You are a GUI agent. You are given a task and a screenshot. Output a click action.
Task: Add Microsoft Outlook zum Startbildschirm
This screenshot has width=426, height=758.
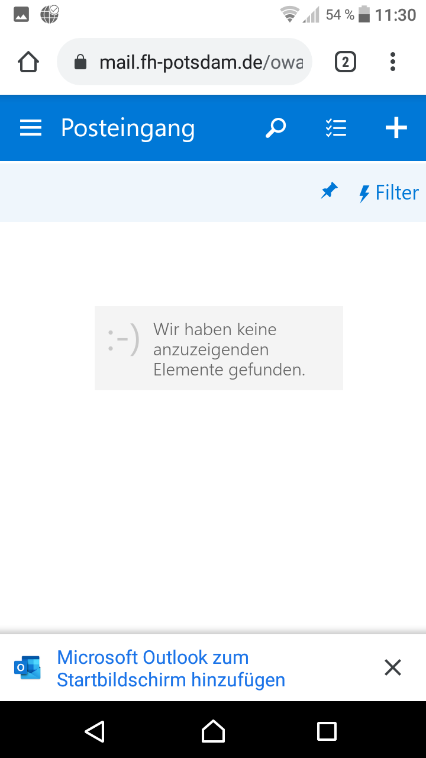[170, 669]
